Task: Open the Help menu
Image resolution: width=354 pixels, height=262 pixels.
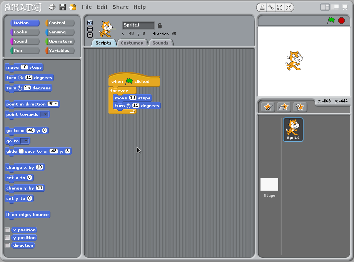Action: click(x=140, y=7)
